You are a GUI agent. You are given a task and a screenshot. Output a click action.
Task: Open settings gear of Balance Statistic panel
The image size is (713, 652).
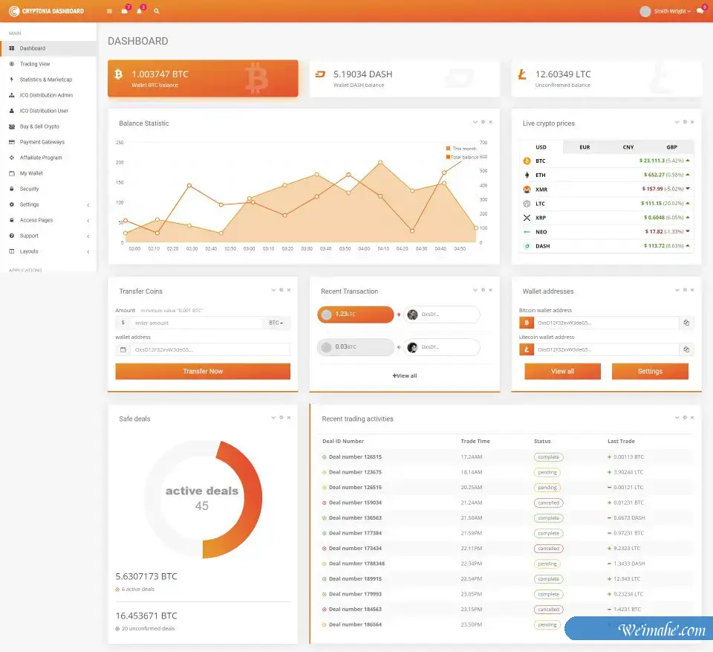pos(483,122)
